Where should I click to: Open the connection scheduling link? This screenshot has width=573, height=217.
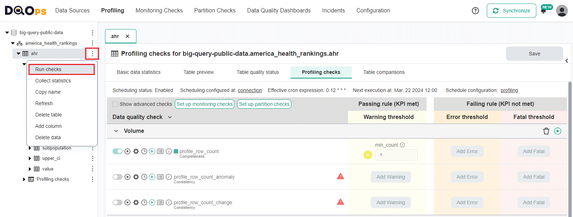[x=250, y=90]
